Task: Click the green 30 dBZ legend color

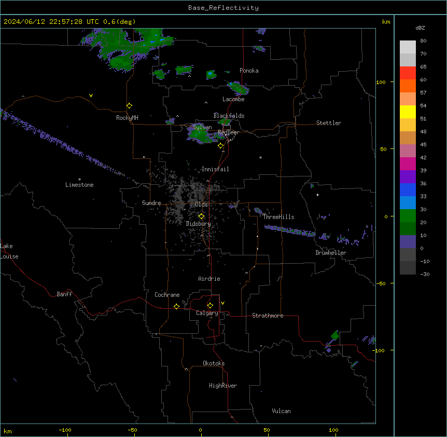Action: point(408,216)
